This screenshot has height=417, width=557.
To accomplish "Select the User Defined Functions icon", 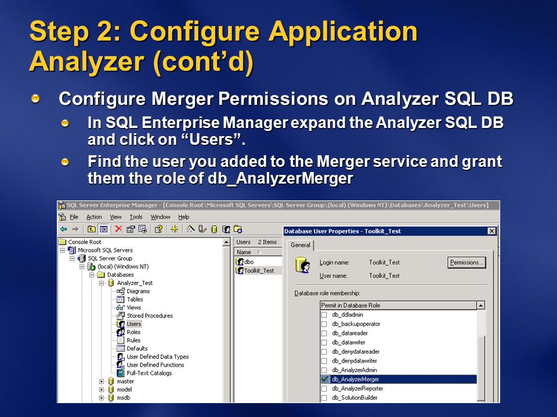I will point(121,365).
